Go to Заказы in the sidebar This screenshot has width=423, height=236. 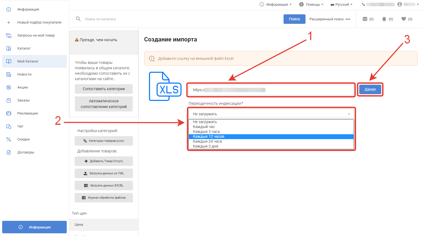pos(24,100)
